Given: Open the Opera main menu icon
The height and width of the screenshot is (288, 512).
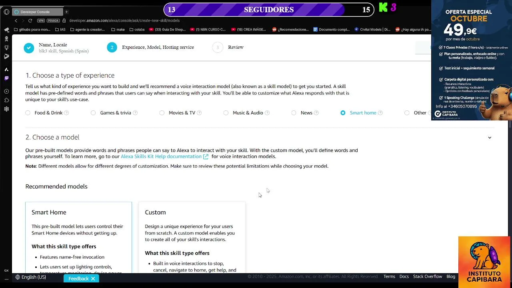Looking at the screenshot, I should click(6, 12).
